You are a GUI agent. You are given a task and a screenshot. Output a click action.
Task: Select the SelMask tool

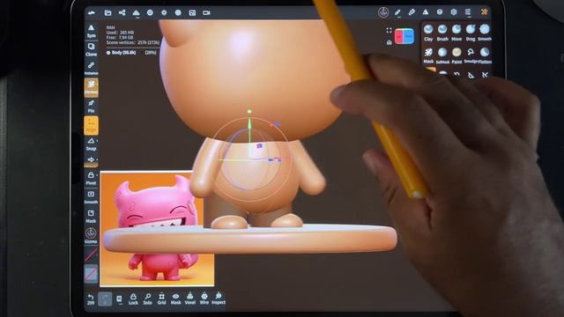[x=442, y=55]
